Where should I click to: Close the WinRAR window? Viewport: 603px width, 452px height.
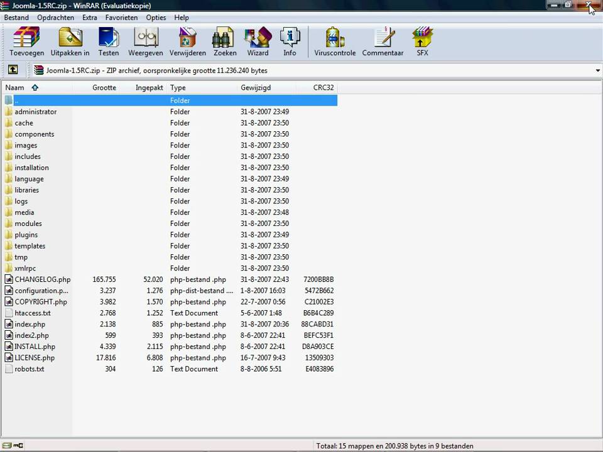pyautogui.click(x=589, y=4)
